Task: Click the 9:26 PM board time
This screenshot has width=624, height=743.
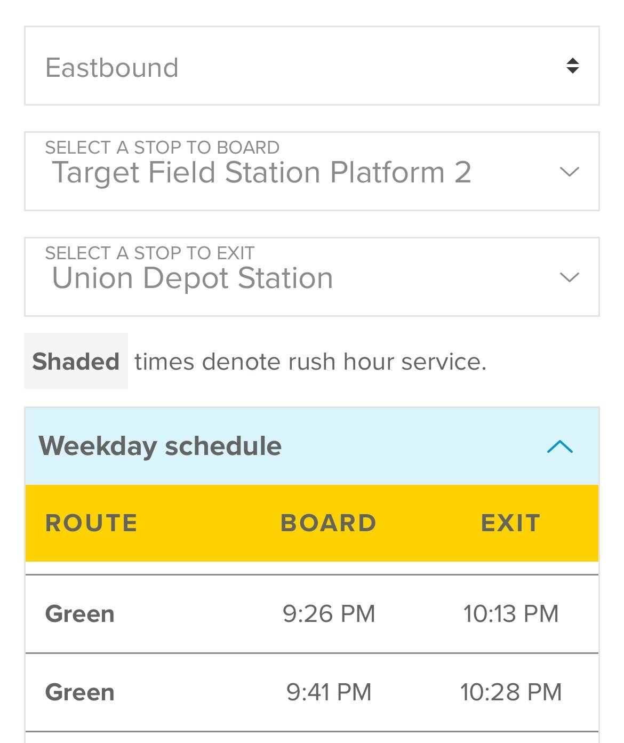Action: (x=329, y=614)
